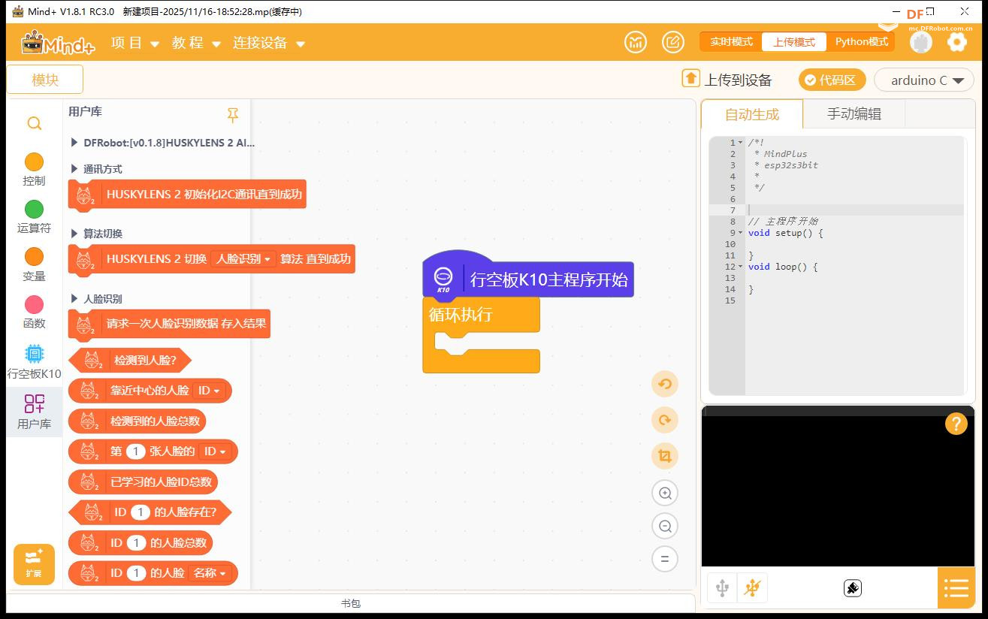The width and height of the screenshot is (988, 619).
Task: Click the undo arrow in the workspace
Action: [664, 384]
